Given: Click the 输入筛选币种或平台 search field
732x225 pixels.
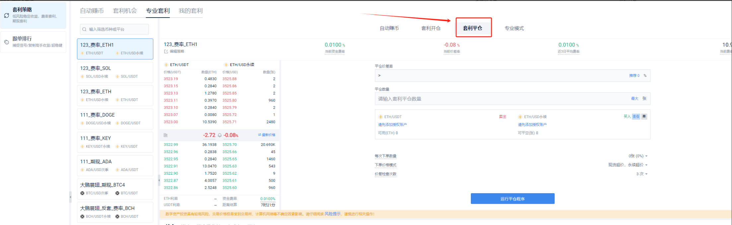Looking at the screenshot, I should coord(114,29).
